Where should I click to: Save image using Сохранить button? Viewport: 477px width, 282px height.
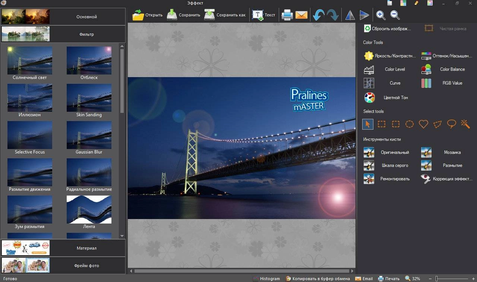pyautogui.click(x=183, y=15)
